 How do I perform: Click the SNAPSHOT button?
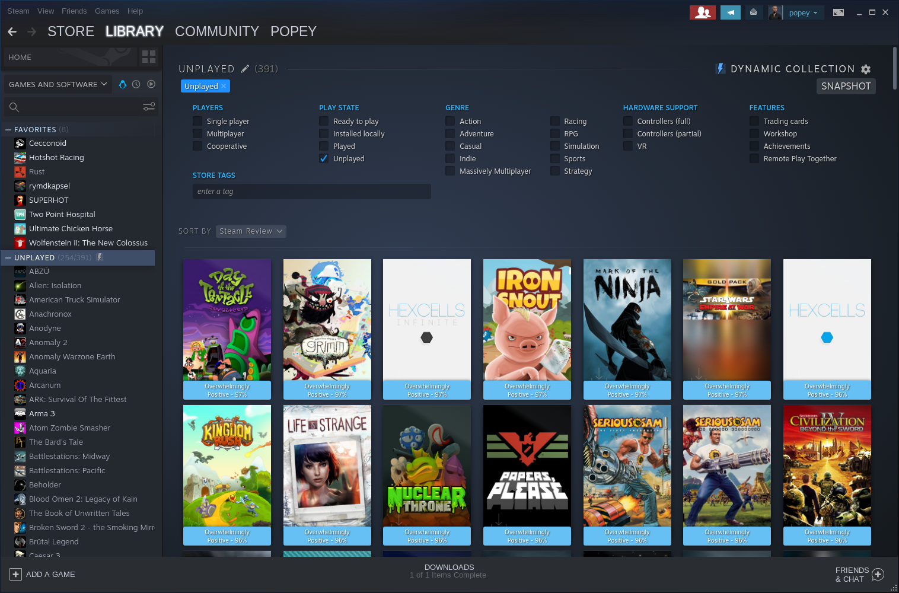point(846,86)
